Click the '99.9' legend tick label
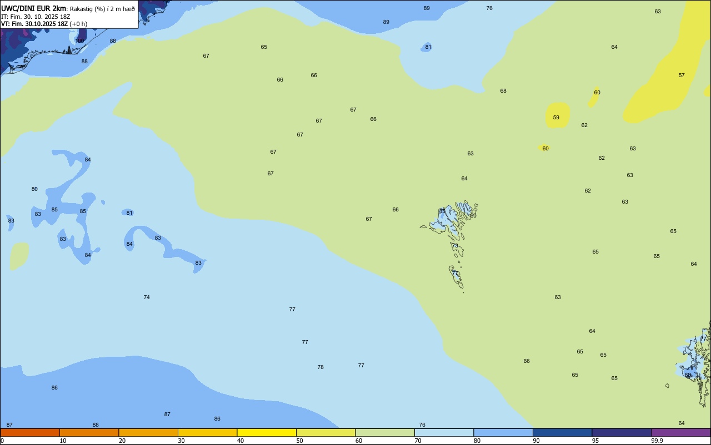 (658, 441)
